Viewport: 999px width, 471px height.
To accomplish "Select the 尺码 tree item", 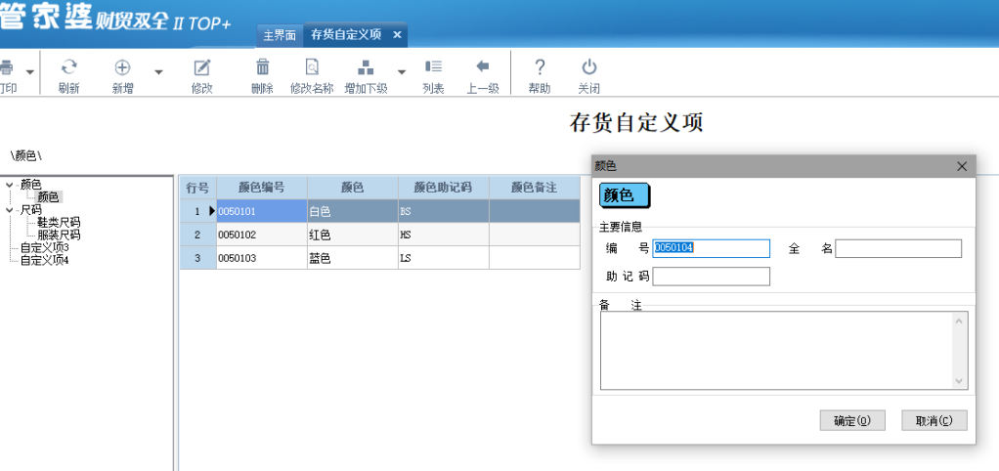I will pyautogui.click(x=30, y=210).
